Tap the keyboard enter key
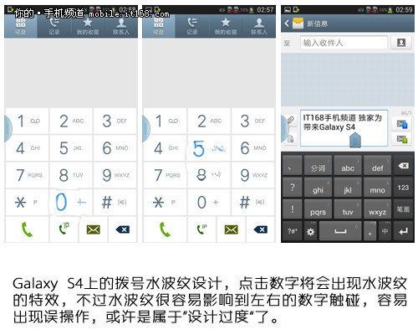 coord(403,231)
